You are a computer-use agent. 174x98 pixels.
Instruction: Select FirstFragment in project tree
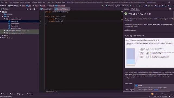click(x=15, y=24)
